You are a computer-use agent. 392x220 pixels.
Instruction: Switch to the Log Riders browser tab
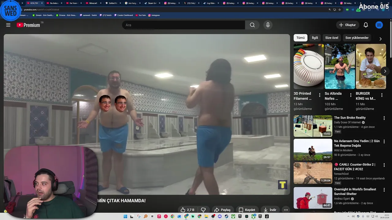(211, 3)
